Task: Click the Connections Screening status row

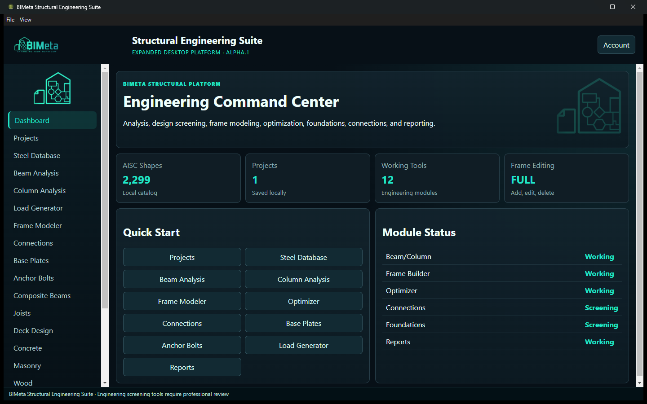Action: [502, 307]
